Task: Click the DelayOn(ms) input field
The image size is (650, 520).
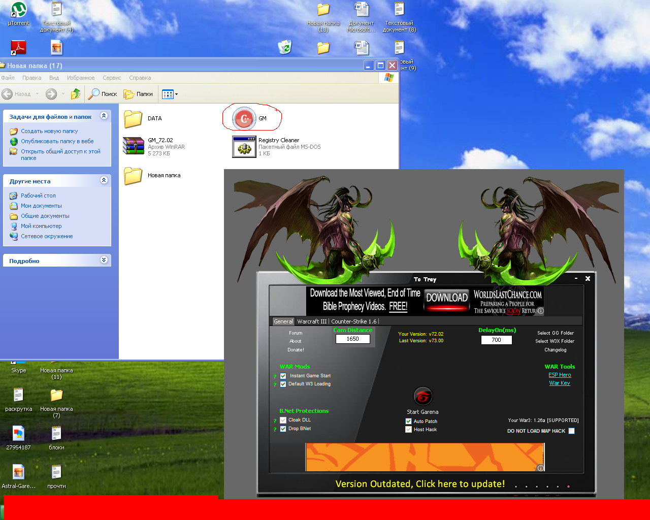Action: tap(497, 340)
